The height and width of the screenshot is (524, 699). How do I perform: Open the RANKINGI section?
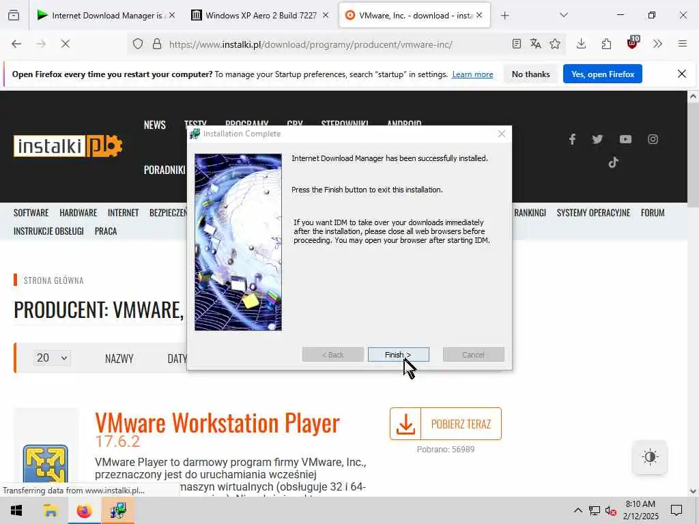click(x=530, y=213)
